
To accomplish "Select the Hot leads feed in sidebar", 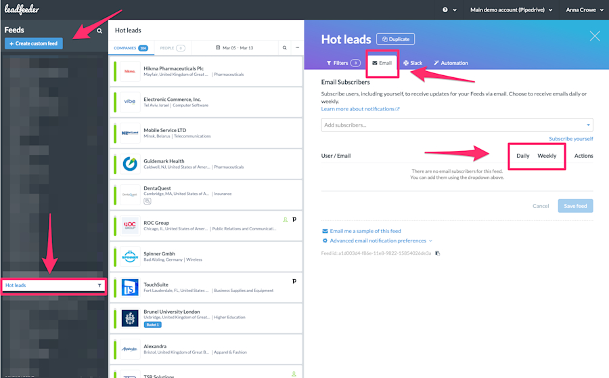I will 53,285.
